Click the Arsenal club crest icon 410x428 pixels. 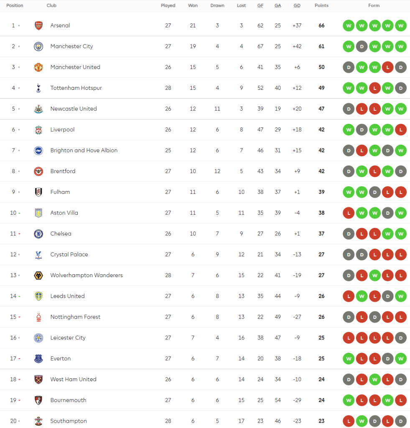click(x=38, y=25)
